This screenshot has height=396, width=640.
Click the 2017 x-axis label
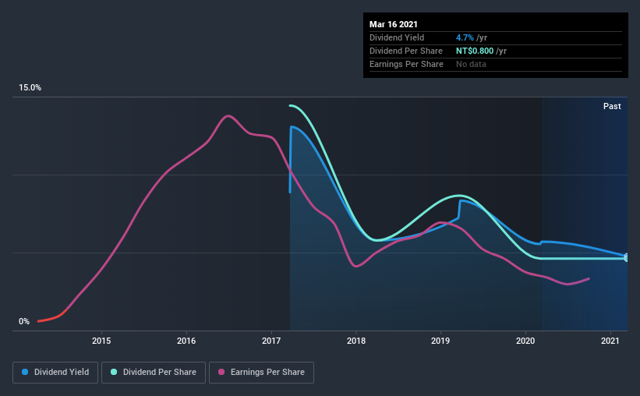coord(271,341)
